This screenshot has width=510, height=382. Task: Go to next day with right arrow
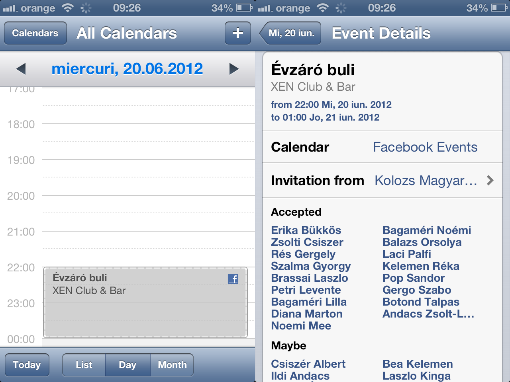(234, 69)
